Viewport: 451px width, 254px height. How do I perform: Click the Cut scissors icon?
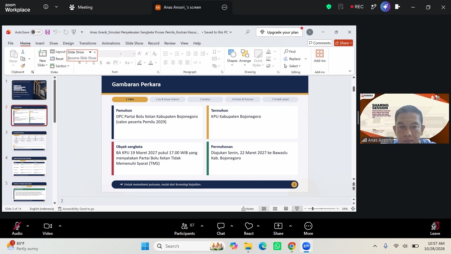[x=23, y=52]
